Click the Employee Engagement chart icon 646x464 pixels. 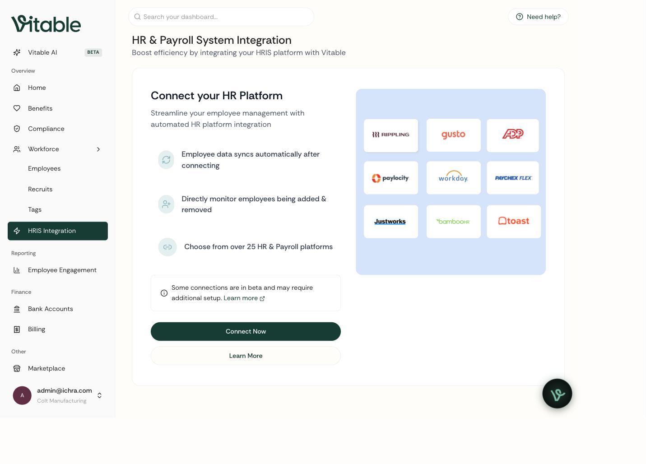tap(17, 270)
